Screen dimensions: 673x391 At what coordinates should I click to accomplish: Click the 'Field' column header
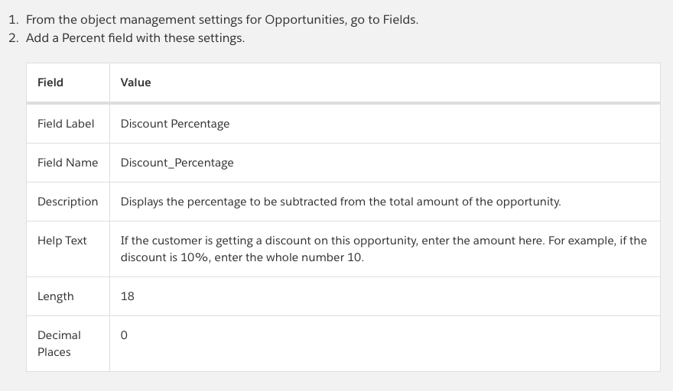coord(50,82)
